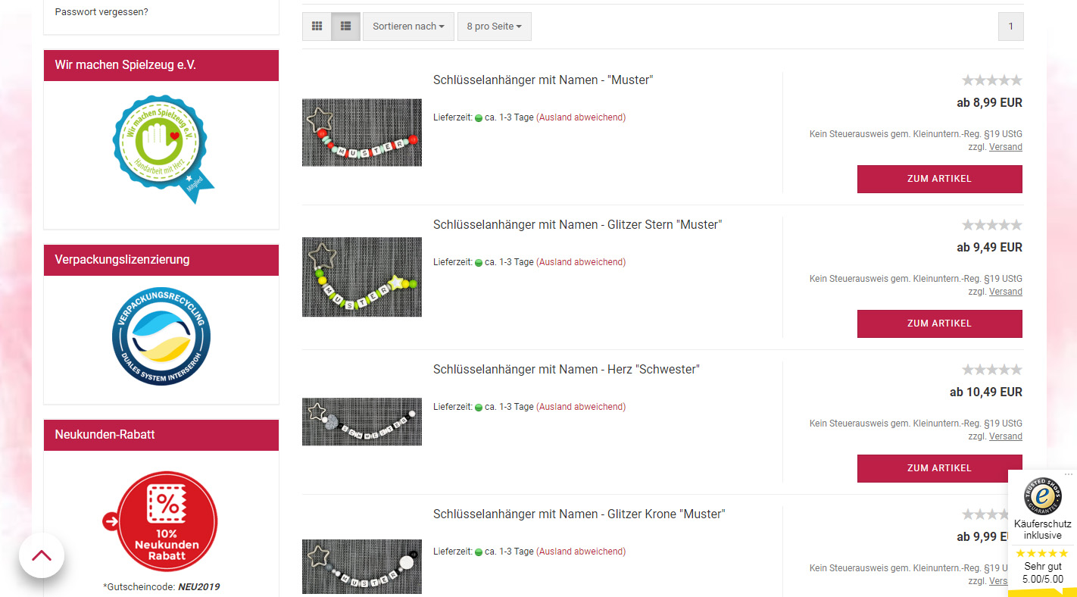Open product title Glitzer Stern "Muster"
1077x597 pixels.
click(578, 224)
